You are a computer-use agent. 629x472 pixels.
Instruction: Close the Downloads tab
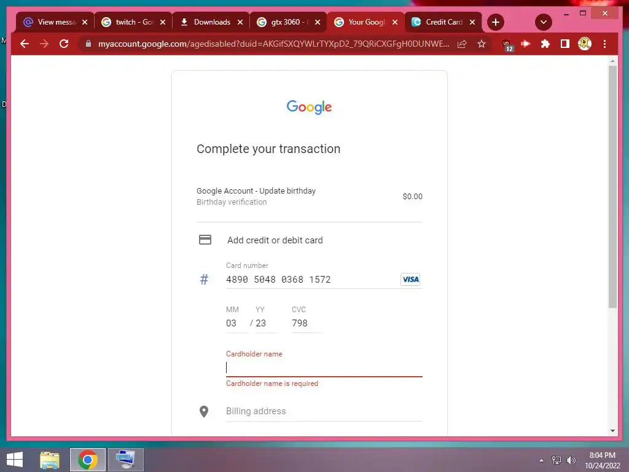(240, 22)
